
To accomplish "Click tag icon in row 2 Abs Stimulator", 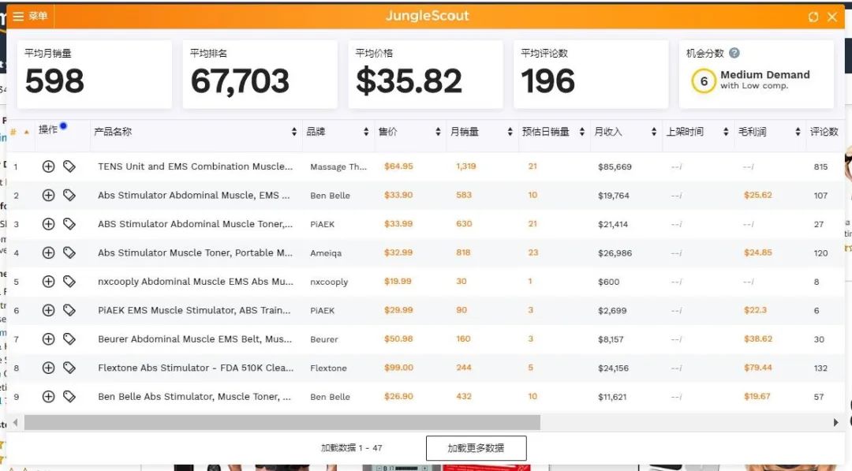I will click(69, 195).
